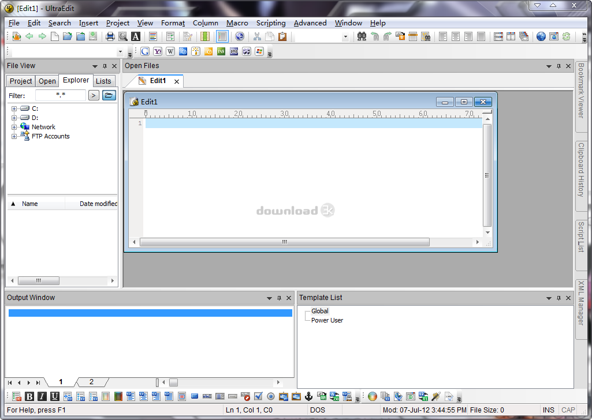Click the Cut scissors icon
Viewport: 592px width, 420px height.
click(x=257, y=36)
